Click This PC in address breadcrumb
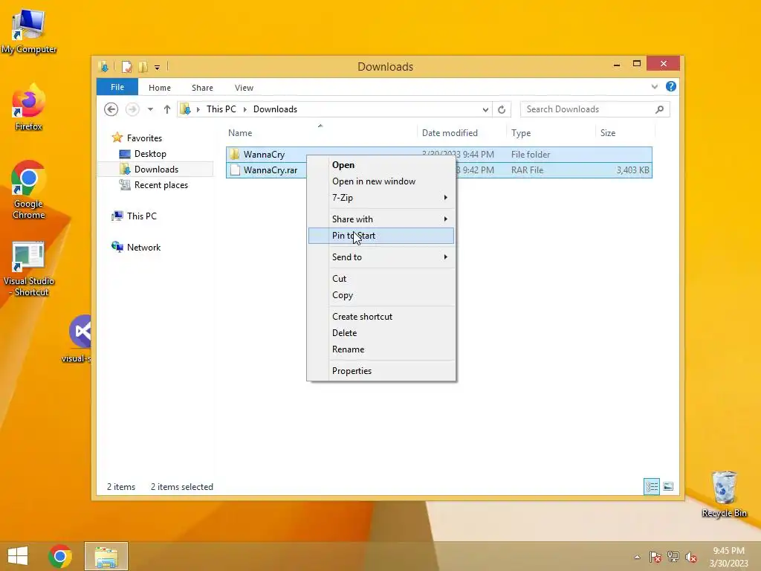 [221, 109]
